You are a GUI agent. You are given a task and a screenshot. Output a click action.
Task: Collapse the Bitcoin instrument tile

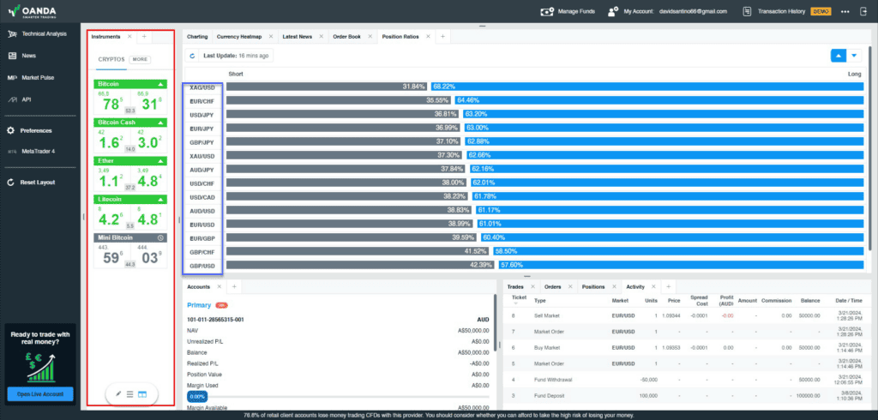pyautogui.click(x=161, y=84)
